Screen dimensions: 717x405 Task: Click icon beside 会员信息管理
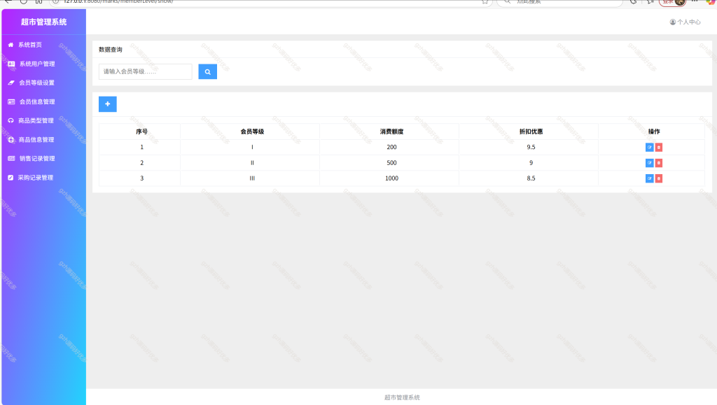(11, 102)
